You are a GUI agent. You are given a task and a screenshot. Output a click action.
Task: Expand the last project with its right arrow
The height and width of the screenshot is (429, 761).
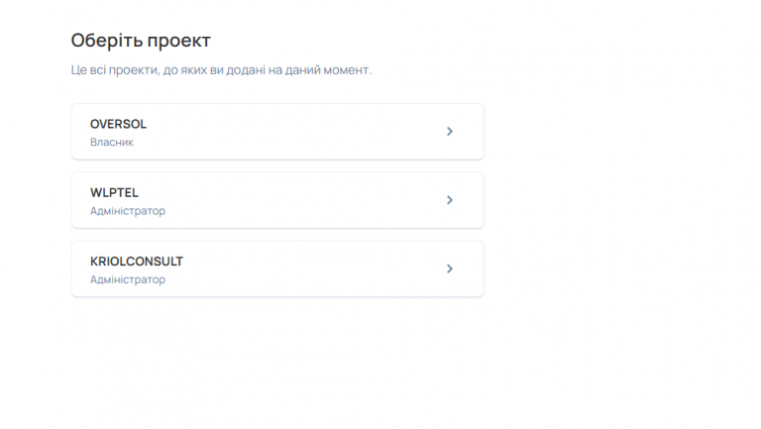click(x=450, y=268)
